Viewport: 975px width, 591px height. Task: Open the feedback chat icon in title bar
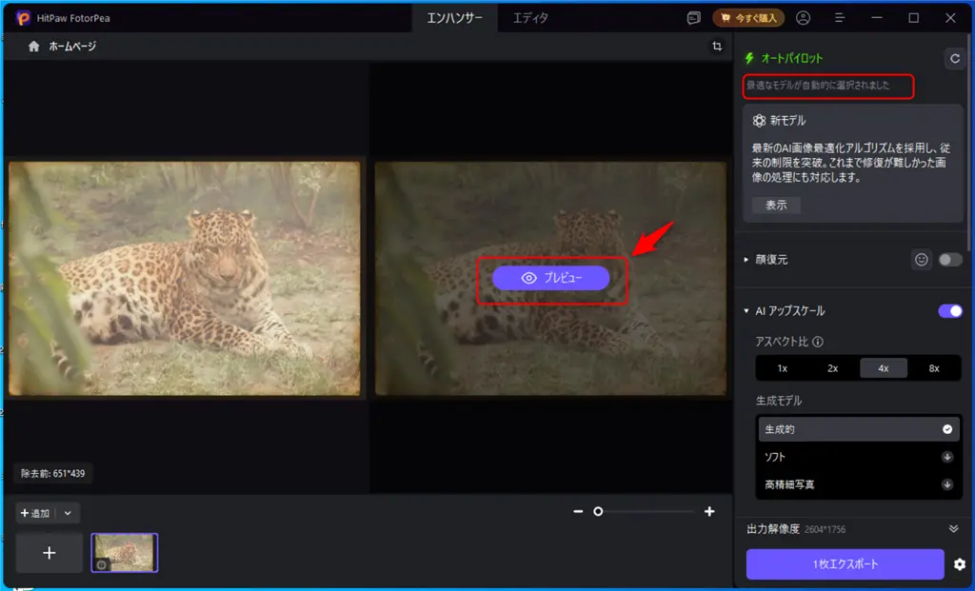tap(693, 17)
